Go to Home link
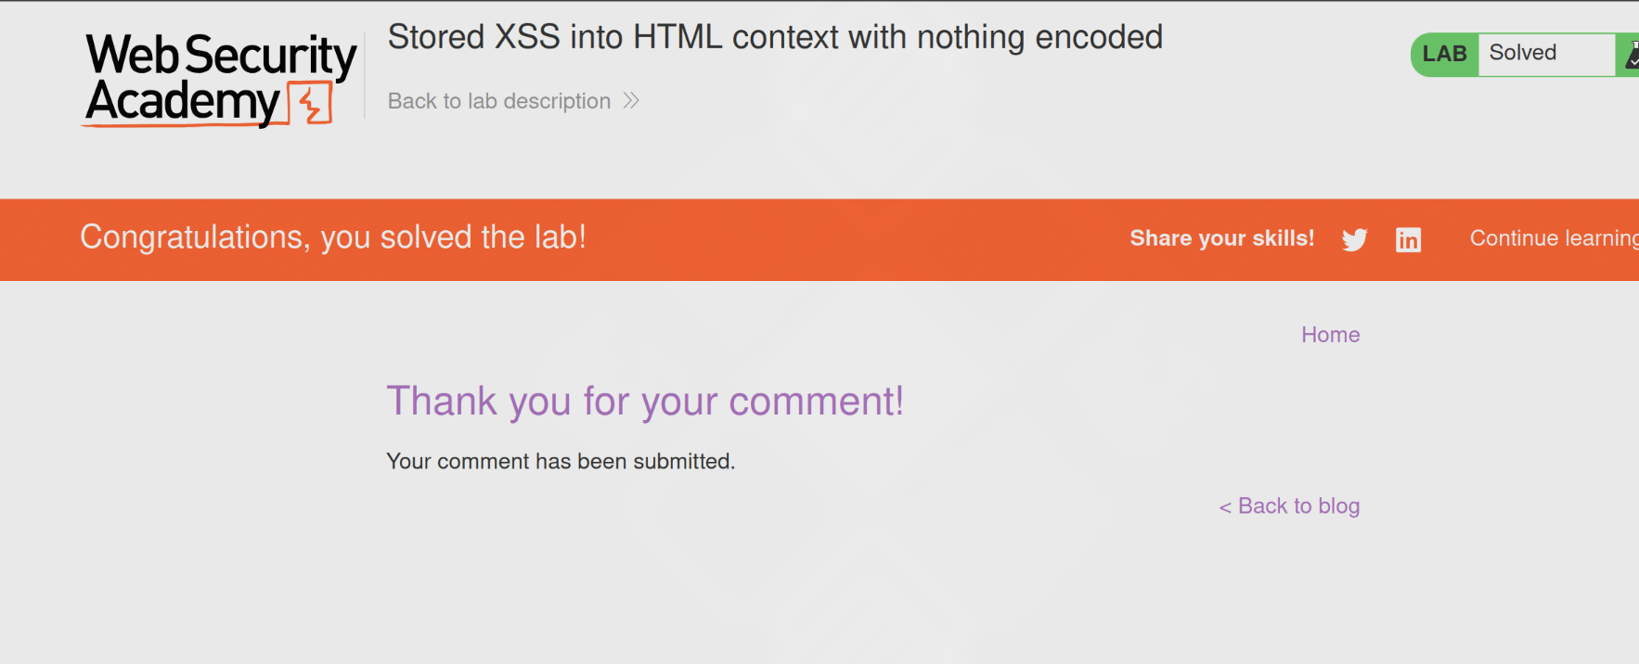This screenshot has width=1639, height=664. [x=1330, y=335]
